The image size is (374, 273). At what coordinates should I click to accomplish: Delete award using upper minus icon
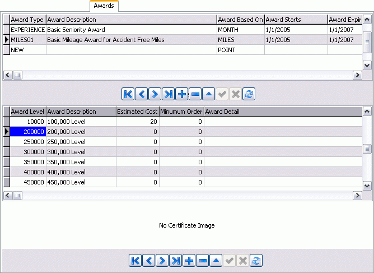point(195,94)
